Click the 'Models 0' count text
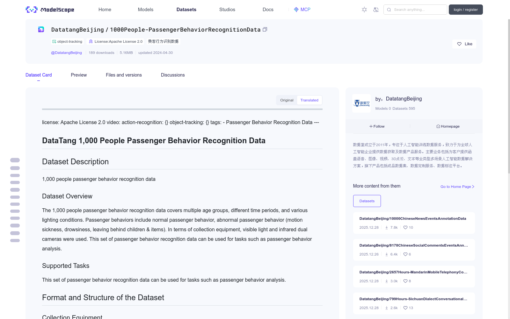Image resolution: width=510 pixels, height=319 pixels. coord(383,108)
